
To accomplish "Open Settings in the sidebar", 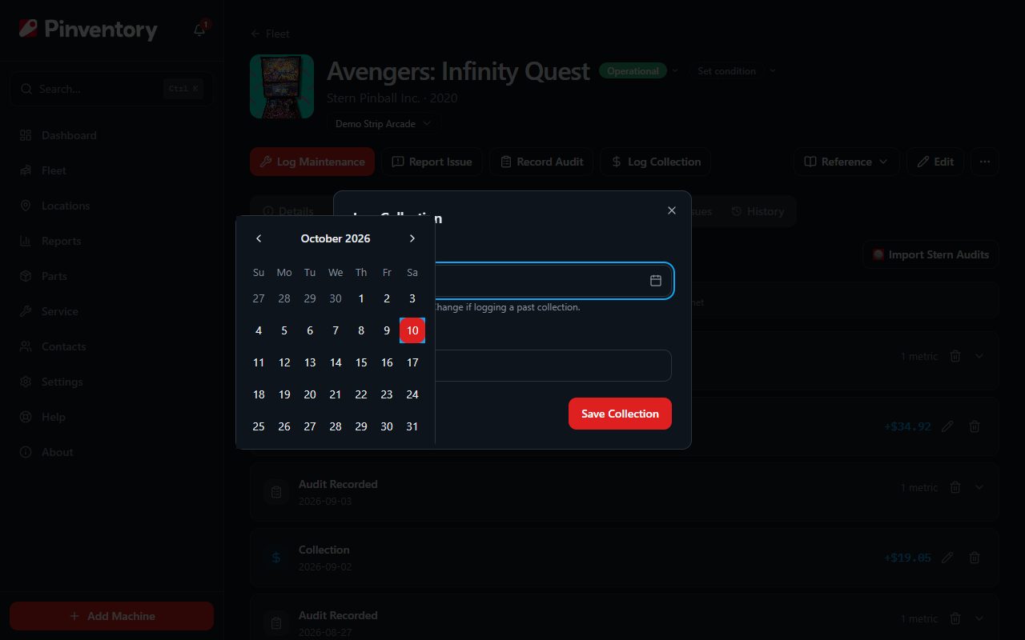I will coord(111,382).
